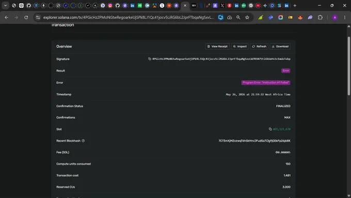Click the fee value 0.000005

[283, 153]
